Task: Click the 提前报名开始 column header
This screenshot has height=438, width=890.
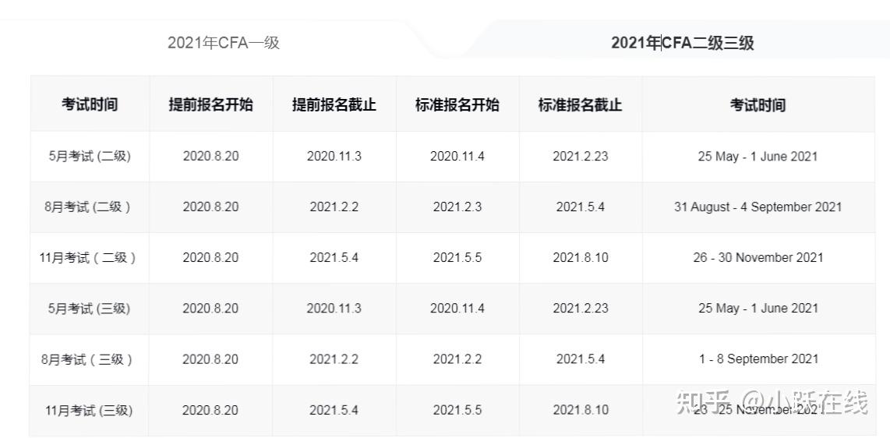Action: coord(211,105)
